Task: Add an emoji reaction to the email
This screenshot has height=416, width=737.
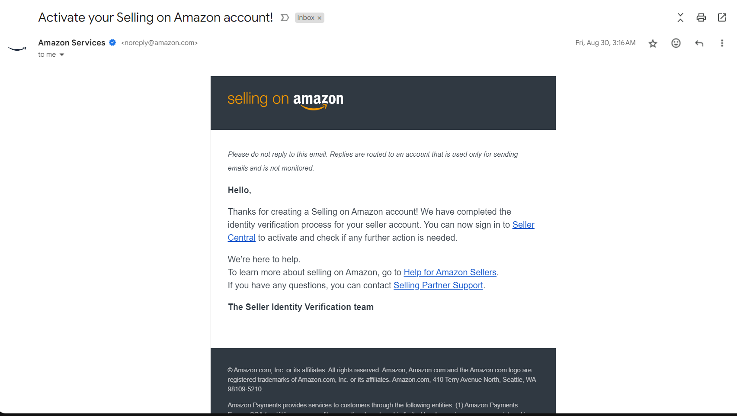Action: point(676,43)
